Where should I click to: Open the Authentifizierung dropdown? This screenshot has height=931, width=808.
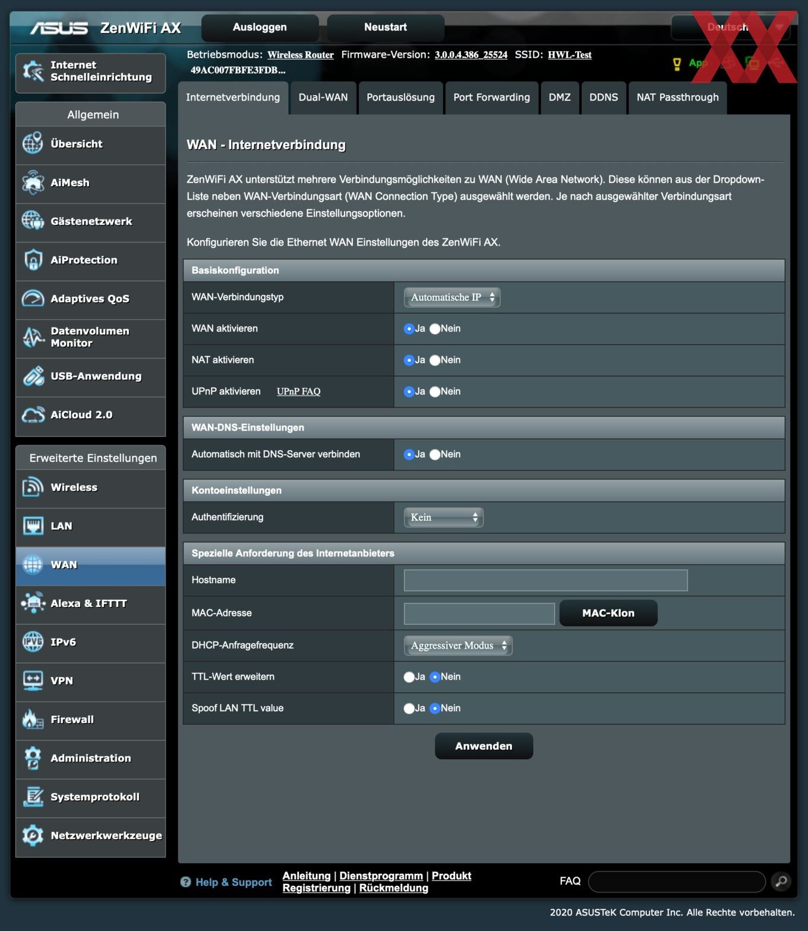(444, 517)
